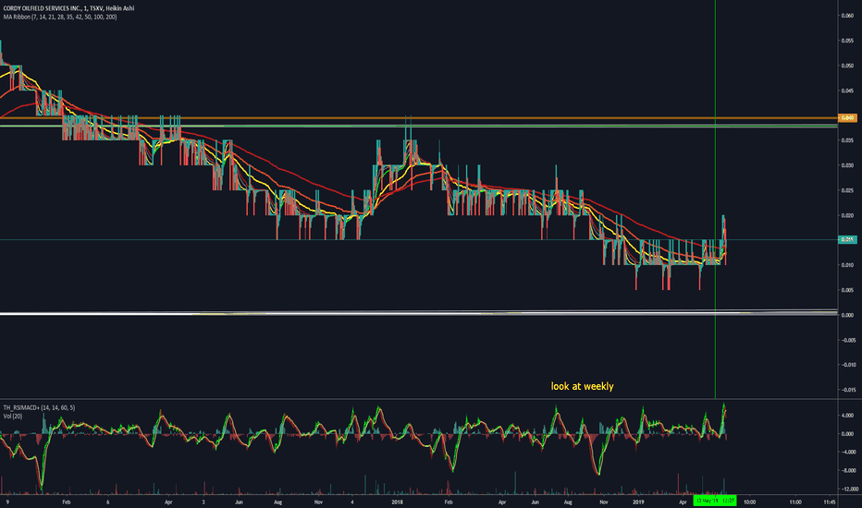Image resolution: width=862 pixels, height=508 pixels.
Task: Select the MA Ribbon indicator legend
Action: (60, 17)
